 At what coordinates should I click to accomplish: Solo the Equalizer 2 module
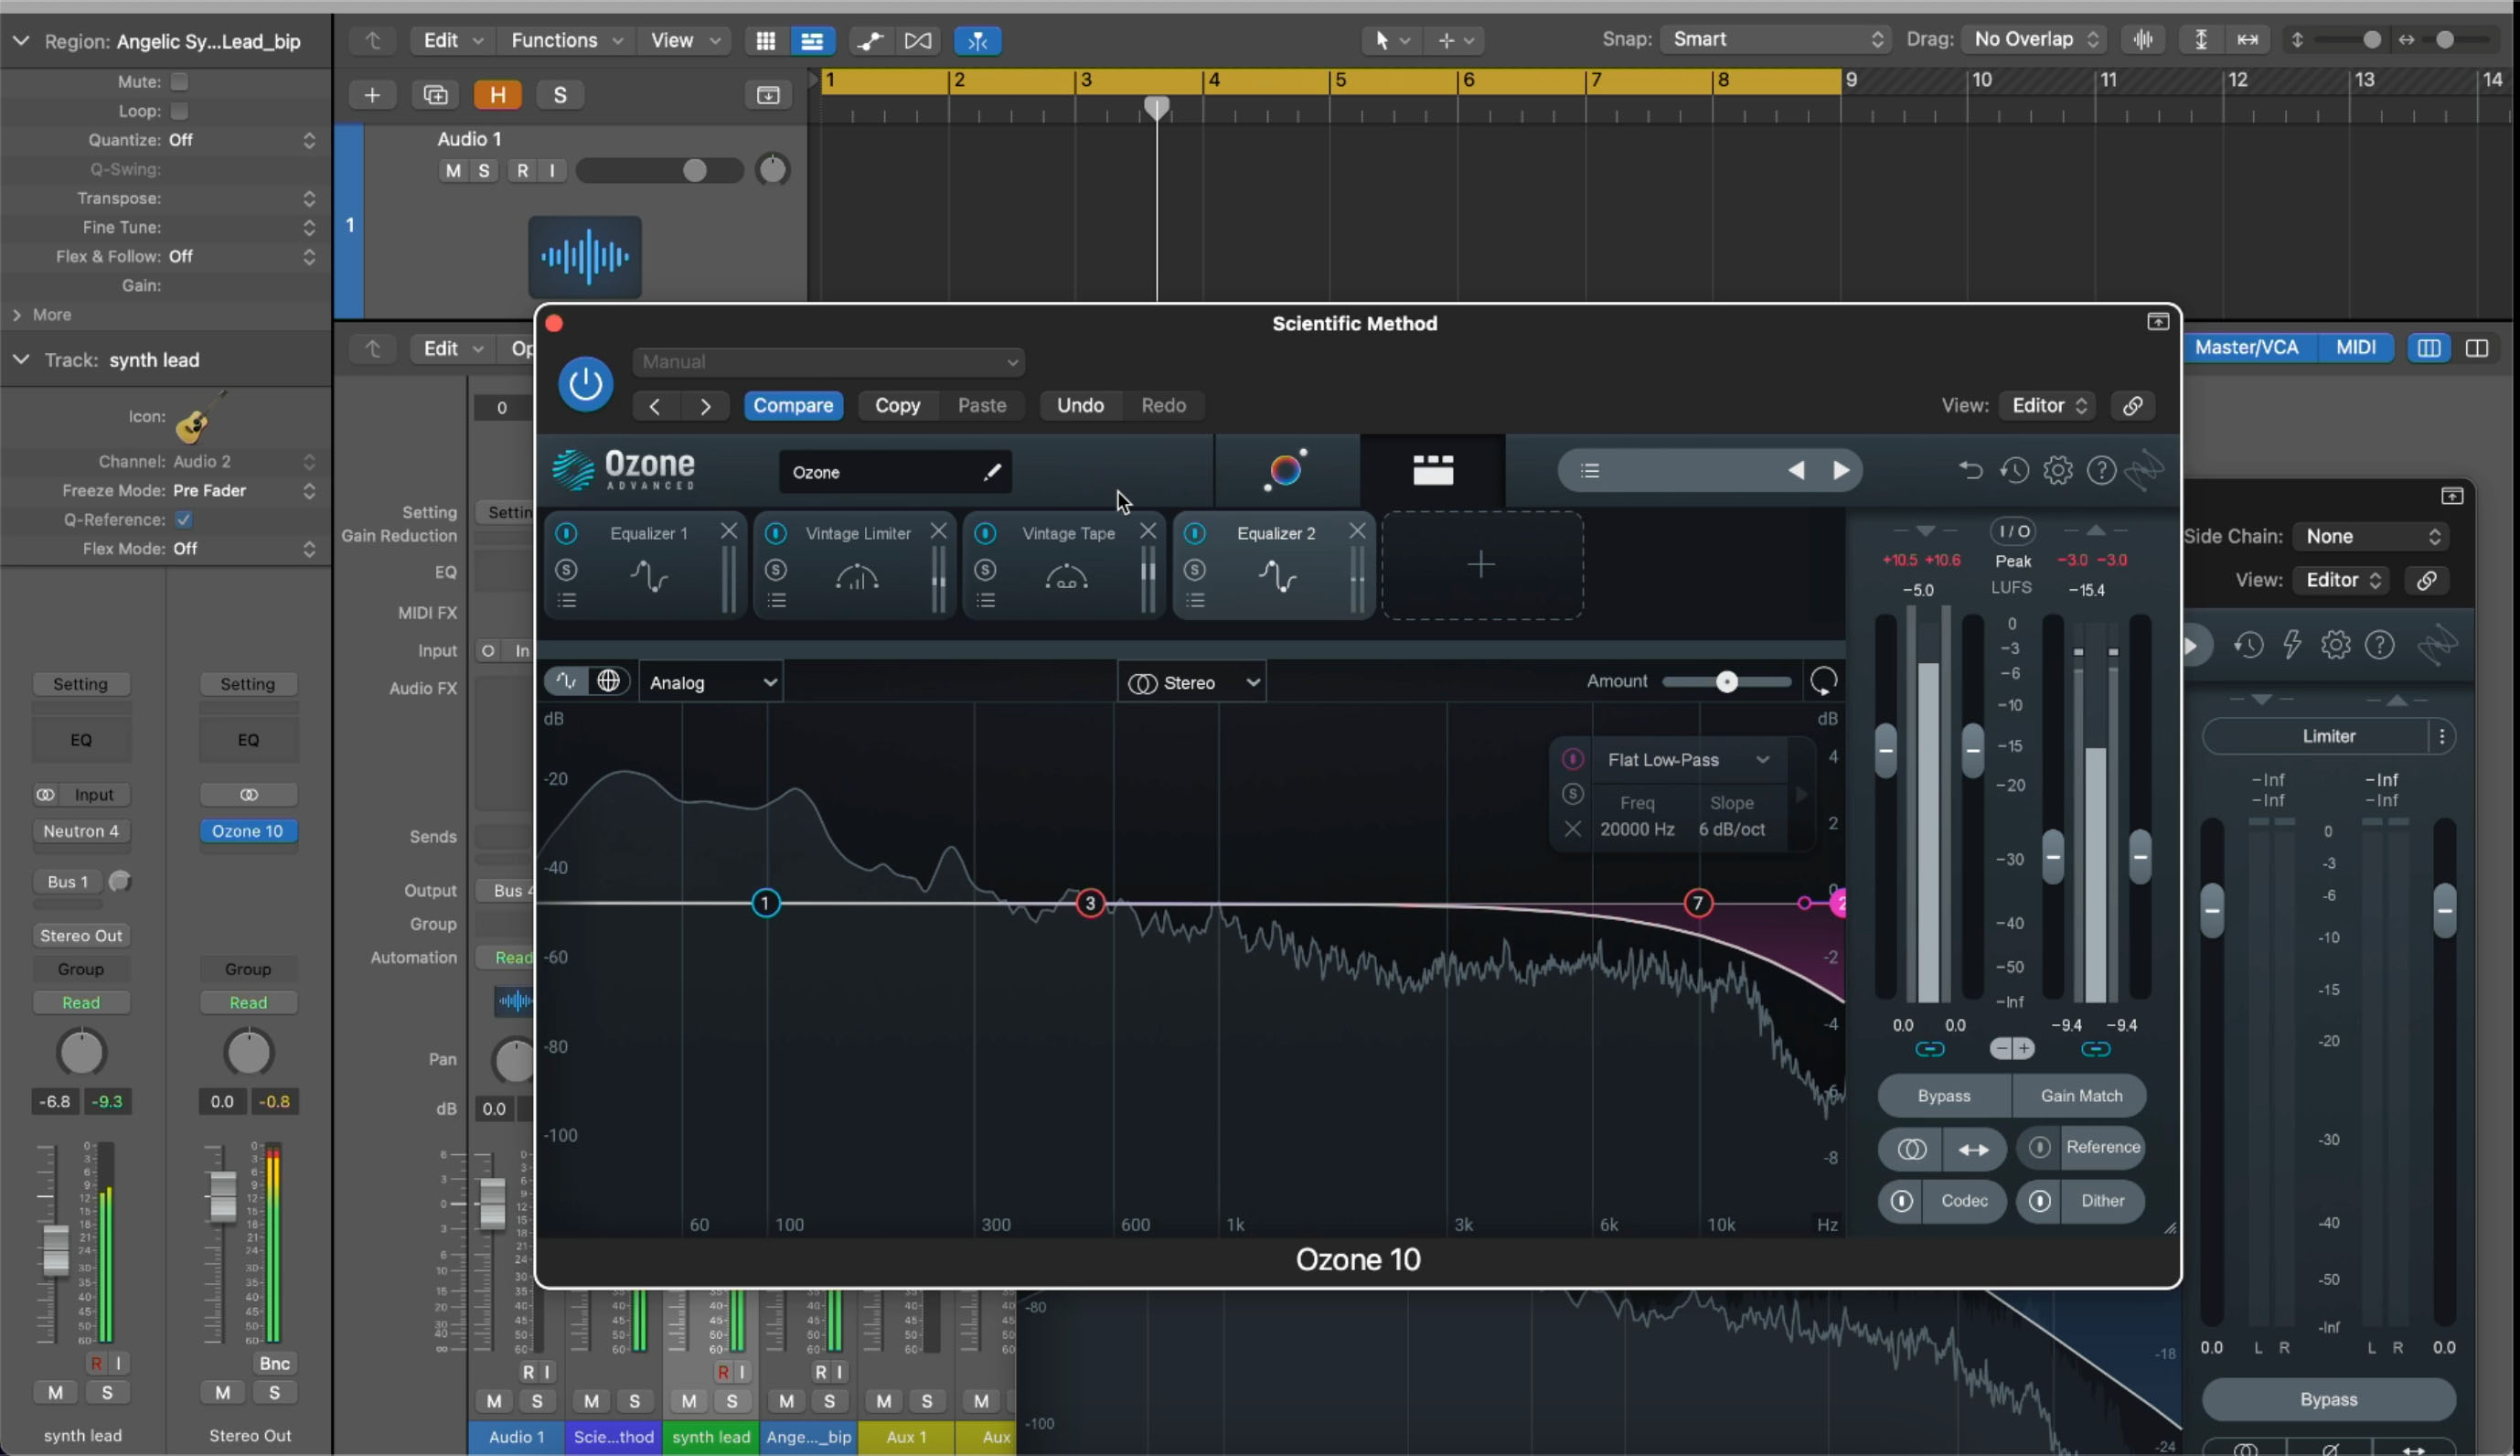(1194, 570)
